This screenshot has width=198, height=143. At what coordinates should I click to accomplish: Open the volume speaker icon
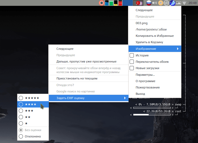pyautogui.click(x=154, y=3)
